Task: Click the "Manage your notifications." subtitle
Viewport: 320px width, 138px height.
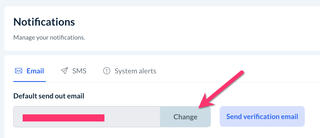Action: pos(49,37)
